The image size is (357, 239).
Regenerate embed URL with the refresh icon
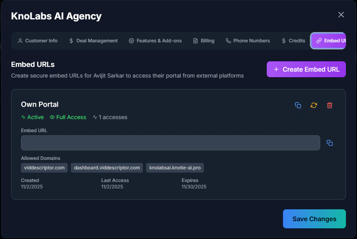pos(314,105)
